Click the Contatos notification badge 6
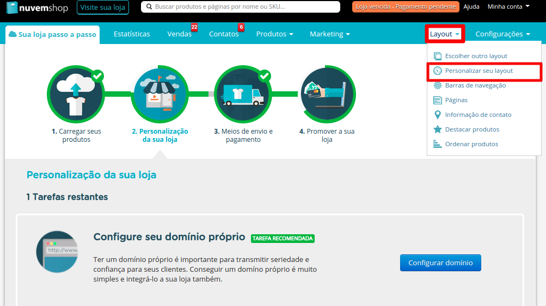The width and height of the screenshot is (546, 306). [241, 27]
